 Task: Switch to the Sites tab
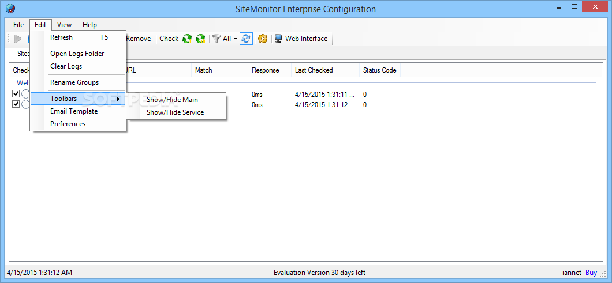23,53
